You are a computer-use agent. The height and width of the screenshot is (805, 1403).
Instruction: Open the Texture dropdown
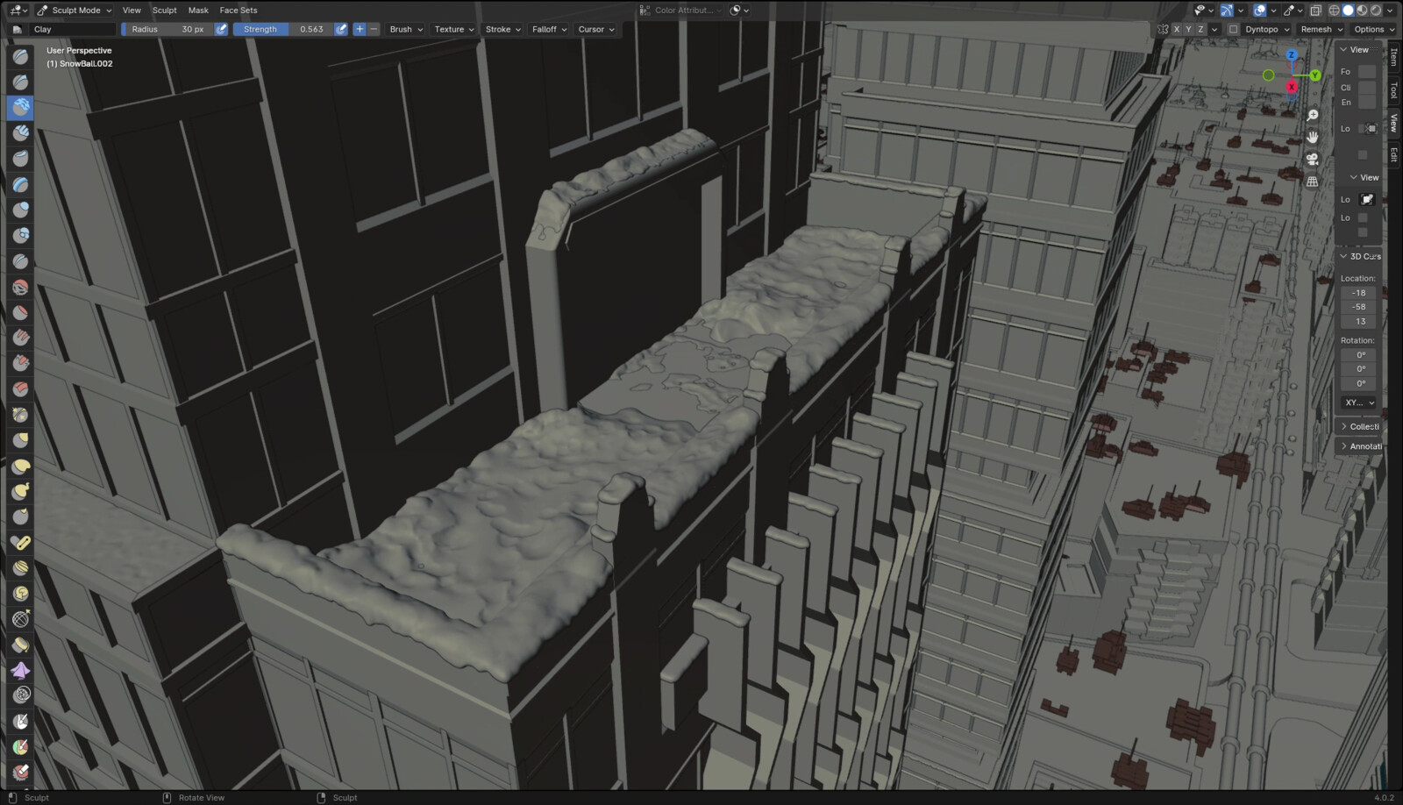pos(454,29)
